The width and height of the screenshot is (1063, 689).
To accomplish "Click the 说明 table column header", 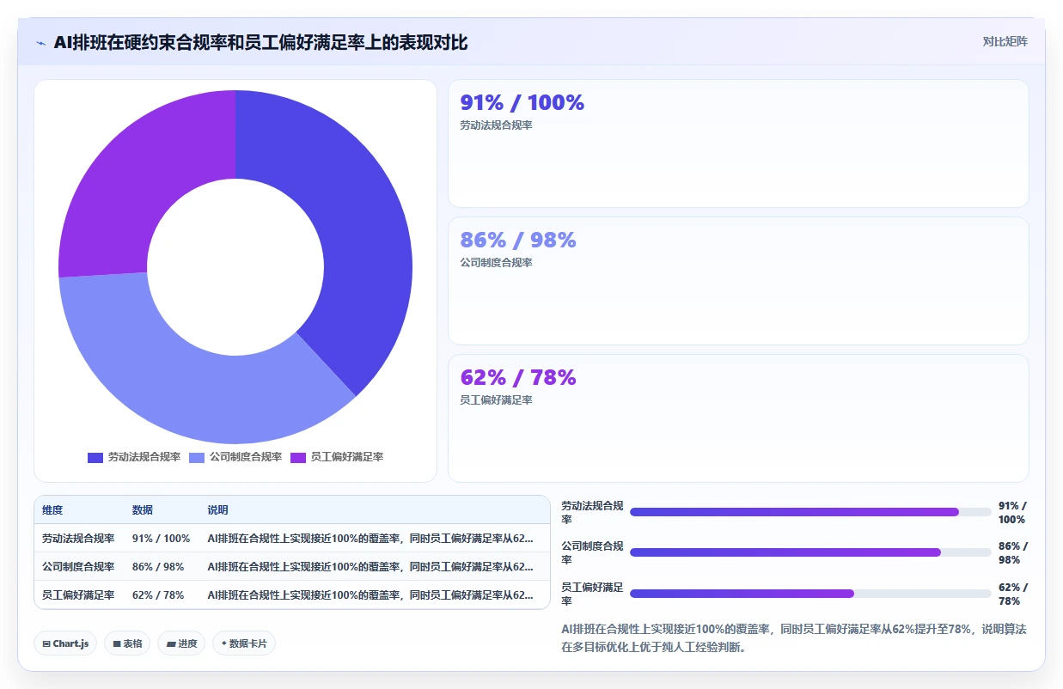I will [217, 510].
